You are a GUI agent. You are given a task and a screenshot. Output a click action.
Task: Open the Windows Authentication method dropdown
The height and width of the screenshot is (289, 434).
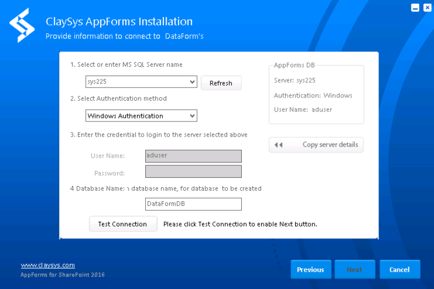(192, 116)
